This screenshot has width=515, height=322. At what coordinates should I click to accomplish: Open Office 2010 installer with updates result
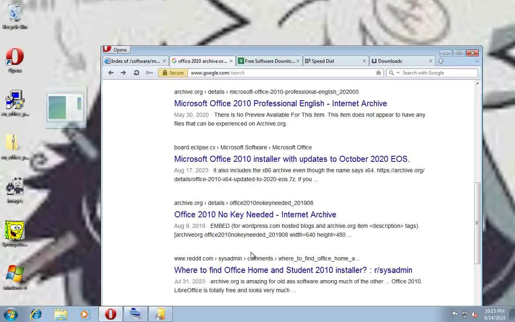click(292, 159)
